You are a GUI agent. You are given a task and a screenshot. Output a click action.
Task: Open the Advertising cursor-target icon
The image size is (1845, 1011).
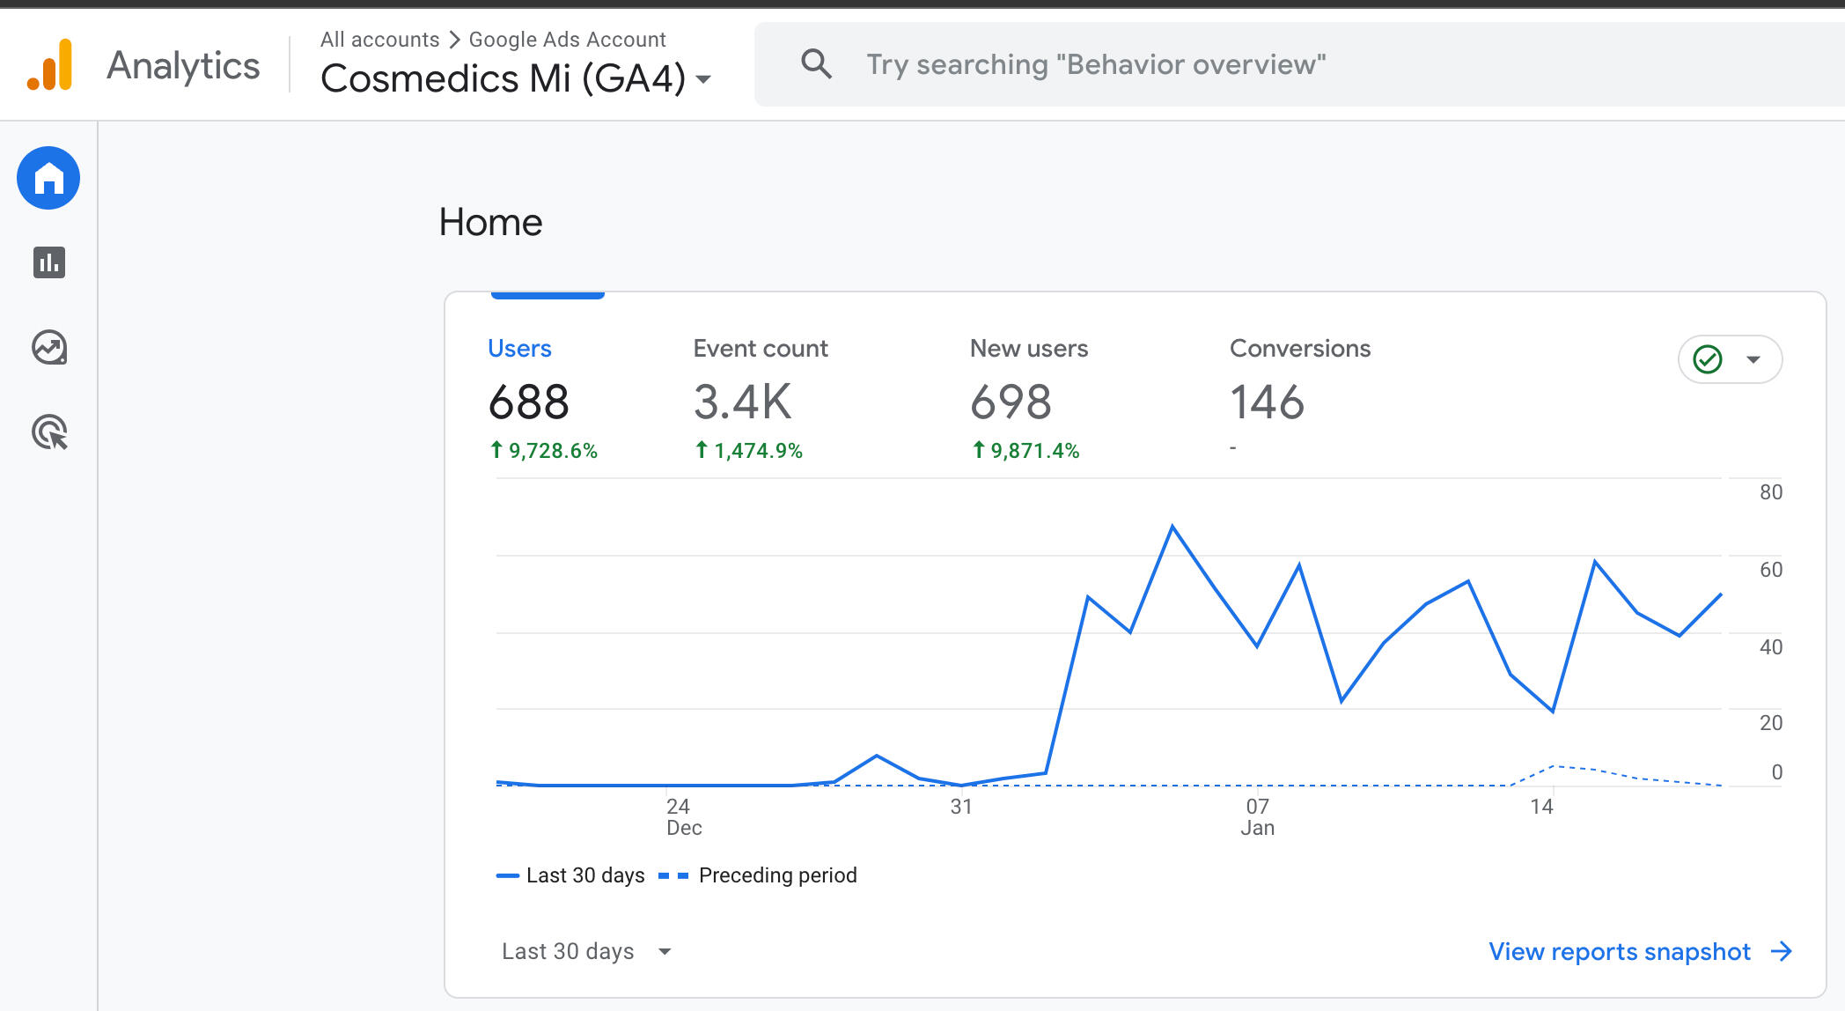49,432
